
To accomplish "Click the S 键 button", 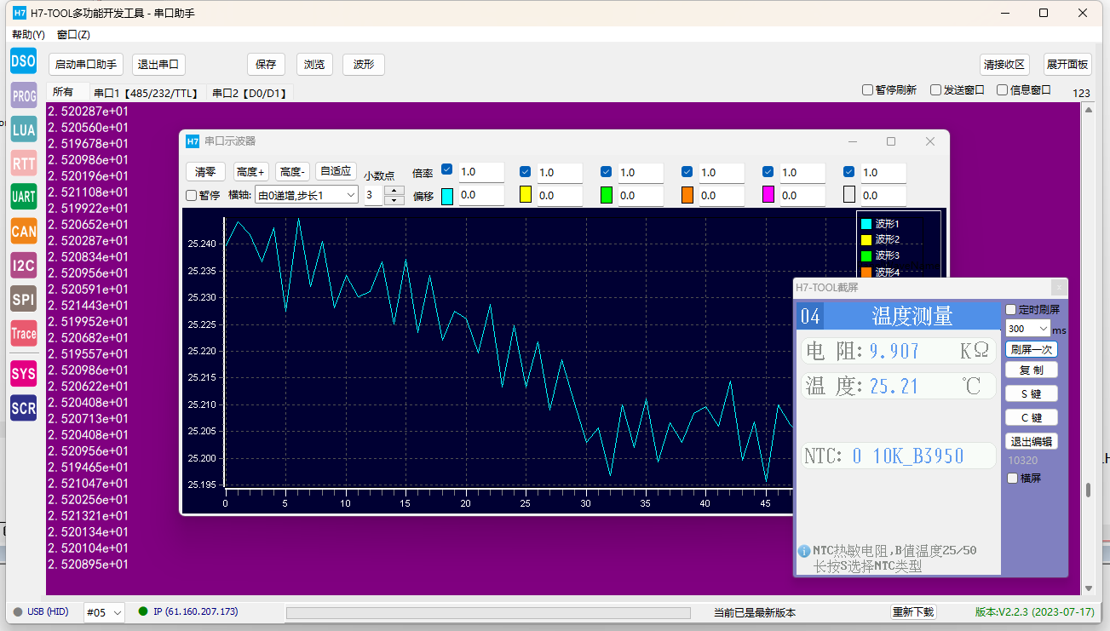I will [x=1032, y=393].
